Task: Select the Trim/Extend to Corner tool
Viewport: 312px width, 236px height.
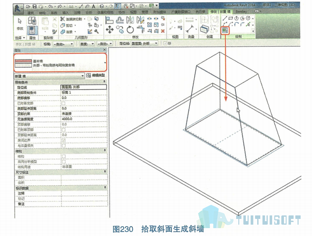Action: tap(141, 29)
